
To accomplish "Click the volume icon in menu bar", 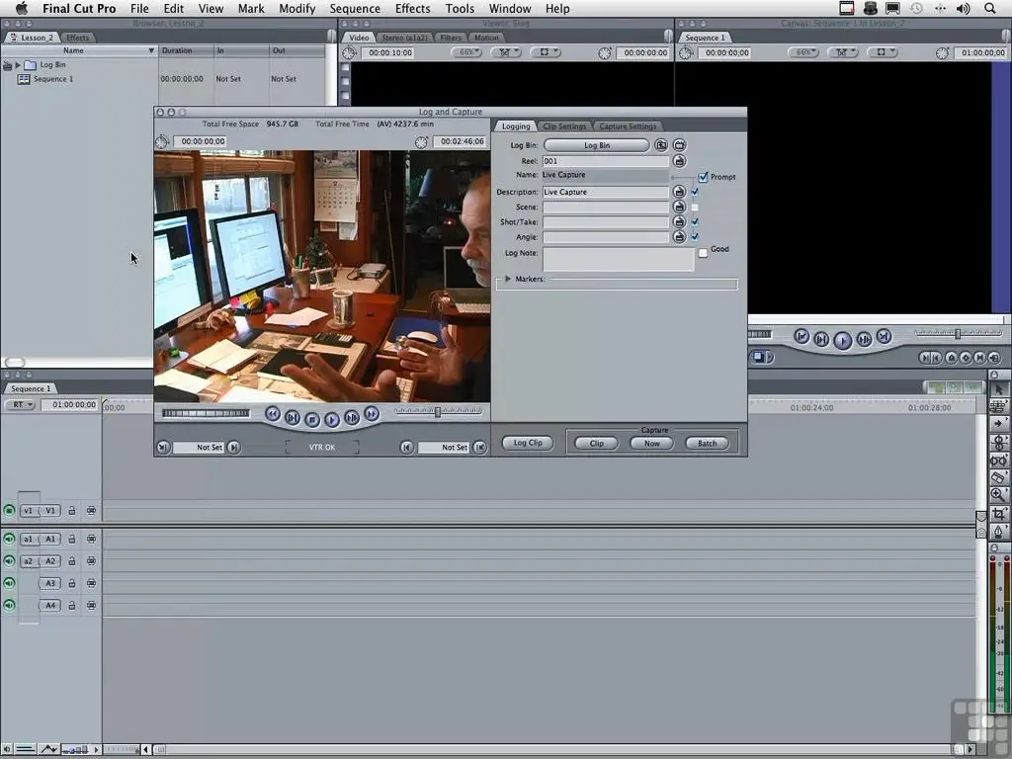I will pos(963,8).
